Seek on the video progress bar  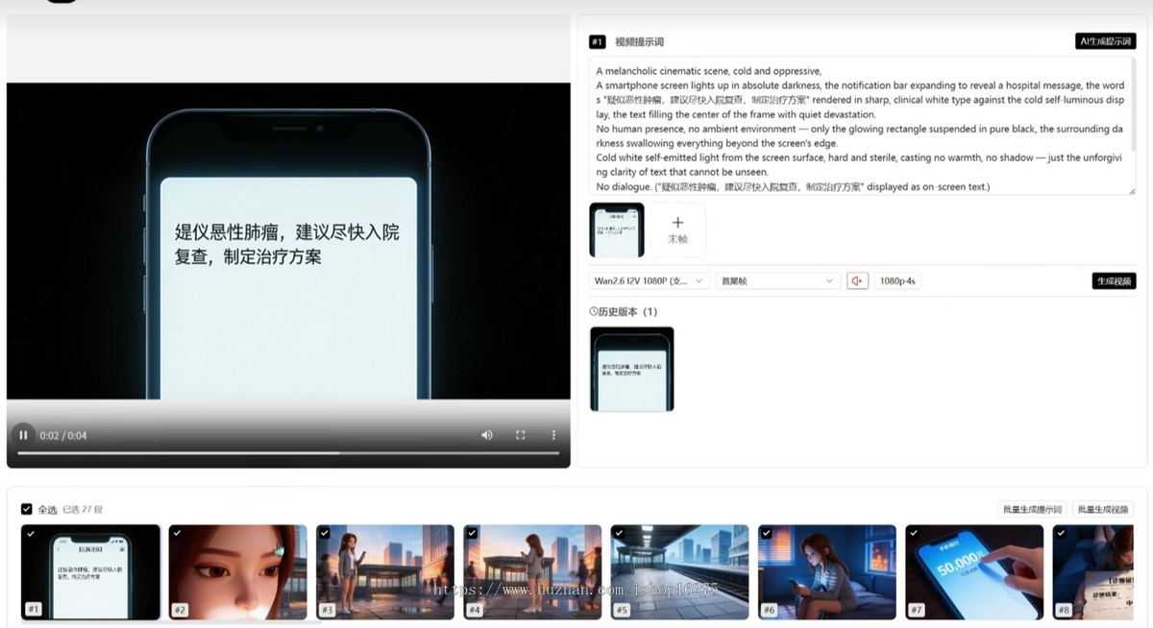click(x=288, y=453)
